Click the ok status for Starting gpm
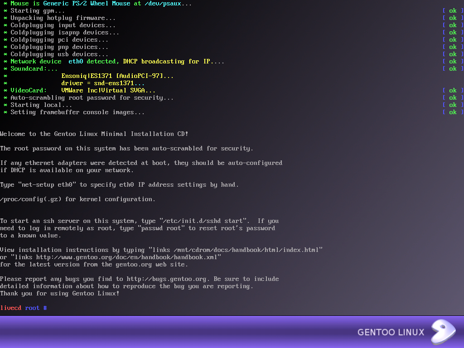The height and width of the screenshot is (348, 464). click(453, 11)
